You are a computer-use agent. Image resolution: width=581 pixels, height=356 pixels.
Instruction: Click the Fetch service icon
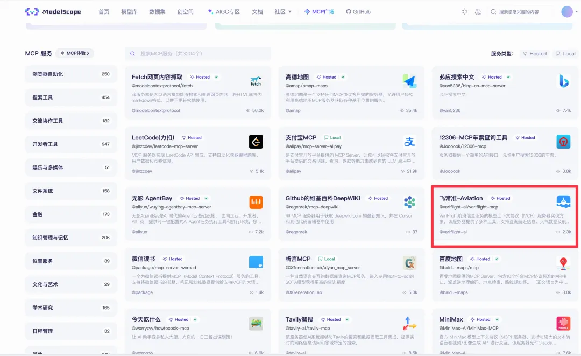[x=256, y=81]
